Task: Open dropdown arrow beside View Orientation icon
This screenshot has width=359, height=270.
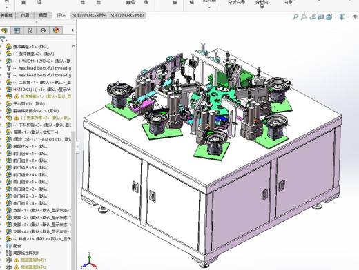Action: (x=335, y=17)
